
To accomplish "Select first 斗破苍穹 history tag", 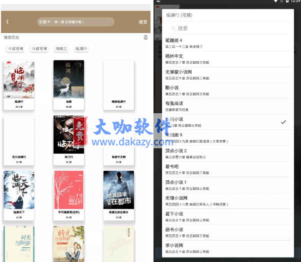I will point(15,49).
